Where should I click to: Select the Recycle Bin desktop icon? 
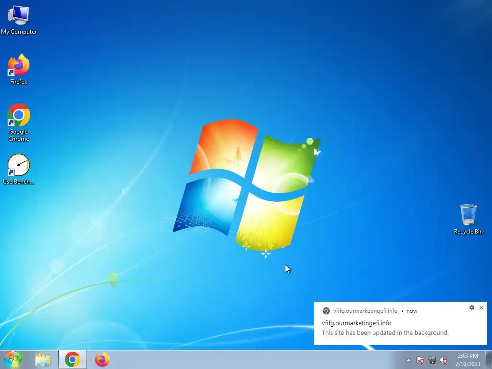click(468, 219)
